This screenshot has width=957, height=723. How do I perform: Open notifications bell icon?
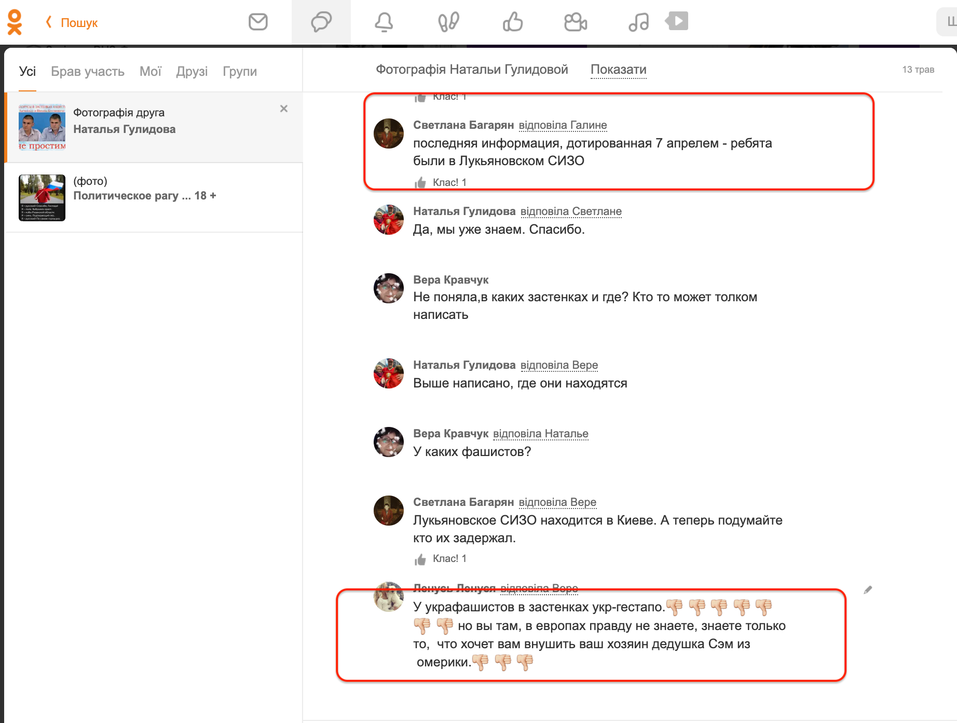[x=384, y=22]
